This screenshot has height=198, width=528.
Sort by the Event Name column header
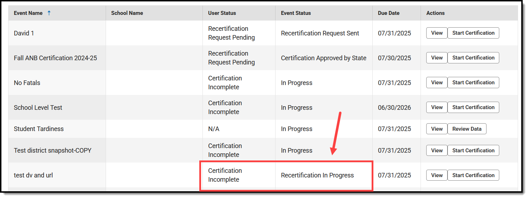pos(28,13)
